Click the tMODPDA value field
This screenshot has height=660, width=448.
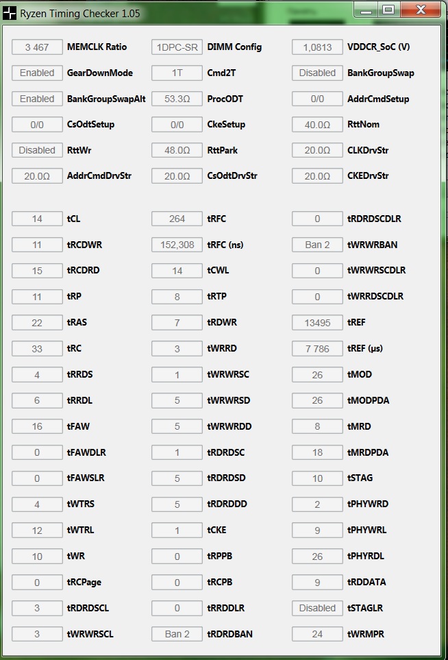click(317, 401)
